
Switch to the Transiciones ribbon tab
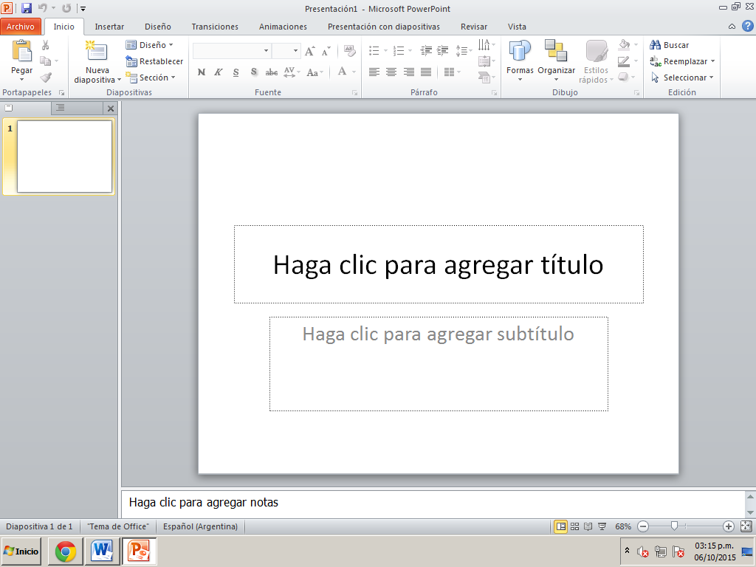click(214, 27)
